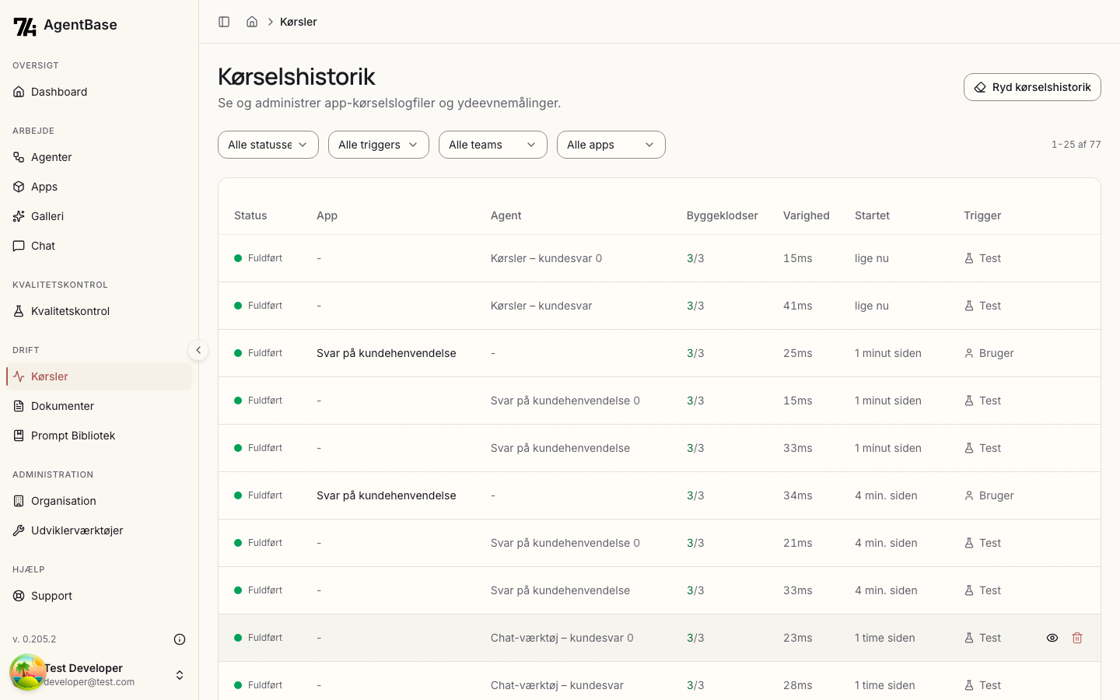Open Organisation in the sidebar
1120x700 pixels.
tap(99, 501)
